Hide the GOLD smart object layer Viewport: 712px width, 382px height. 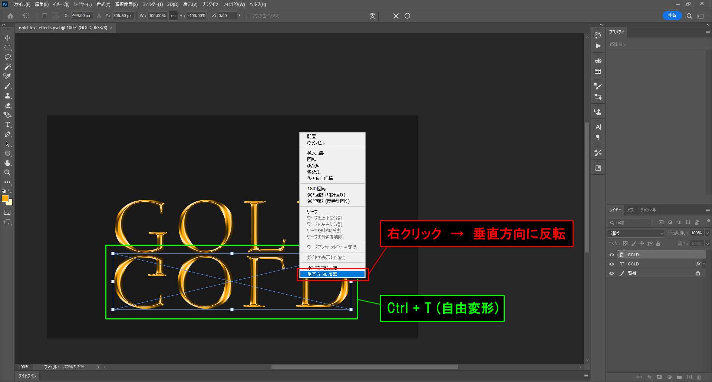pyautogui.click(x=612, y=255)
